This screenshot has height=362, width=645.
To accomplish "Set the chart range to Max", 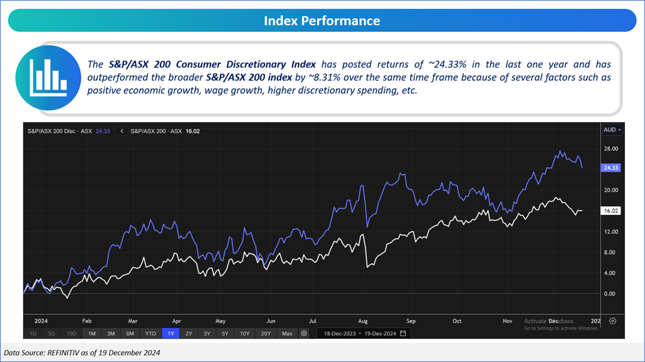I will click(287, 334).
